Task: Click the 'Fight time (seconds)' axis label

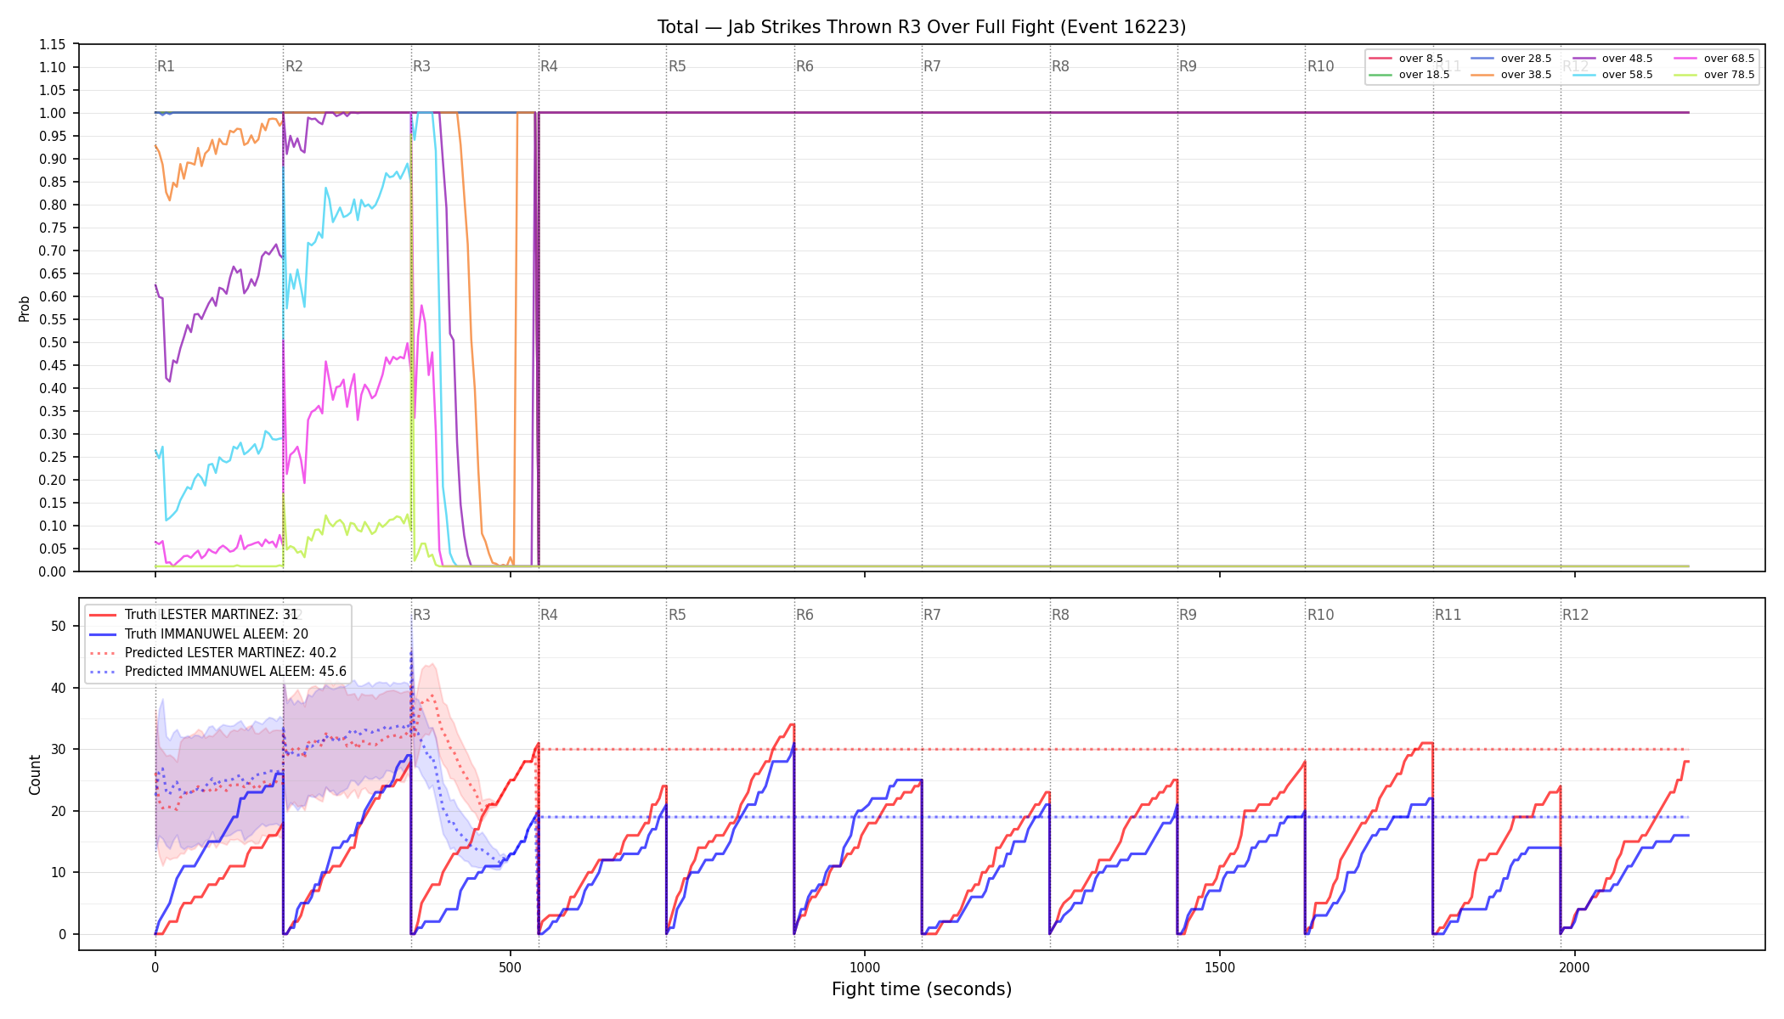Action: 922,989
